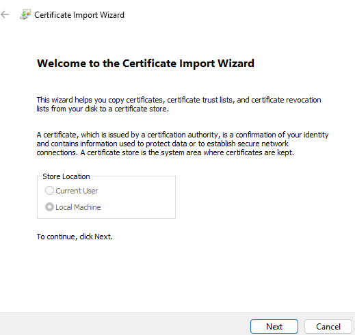Click the line "lists from your disk to a certificate store"
This screenshot has height=335, width=355.
[103, 109]
